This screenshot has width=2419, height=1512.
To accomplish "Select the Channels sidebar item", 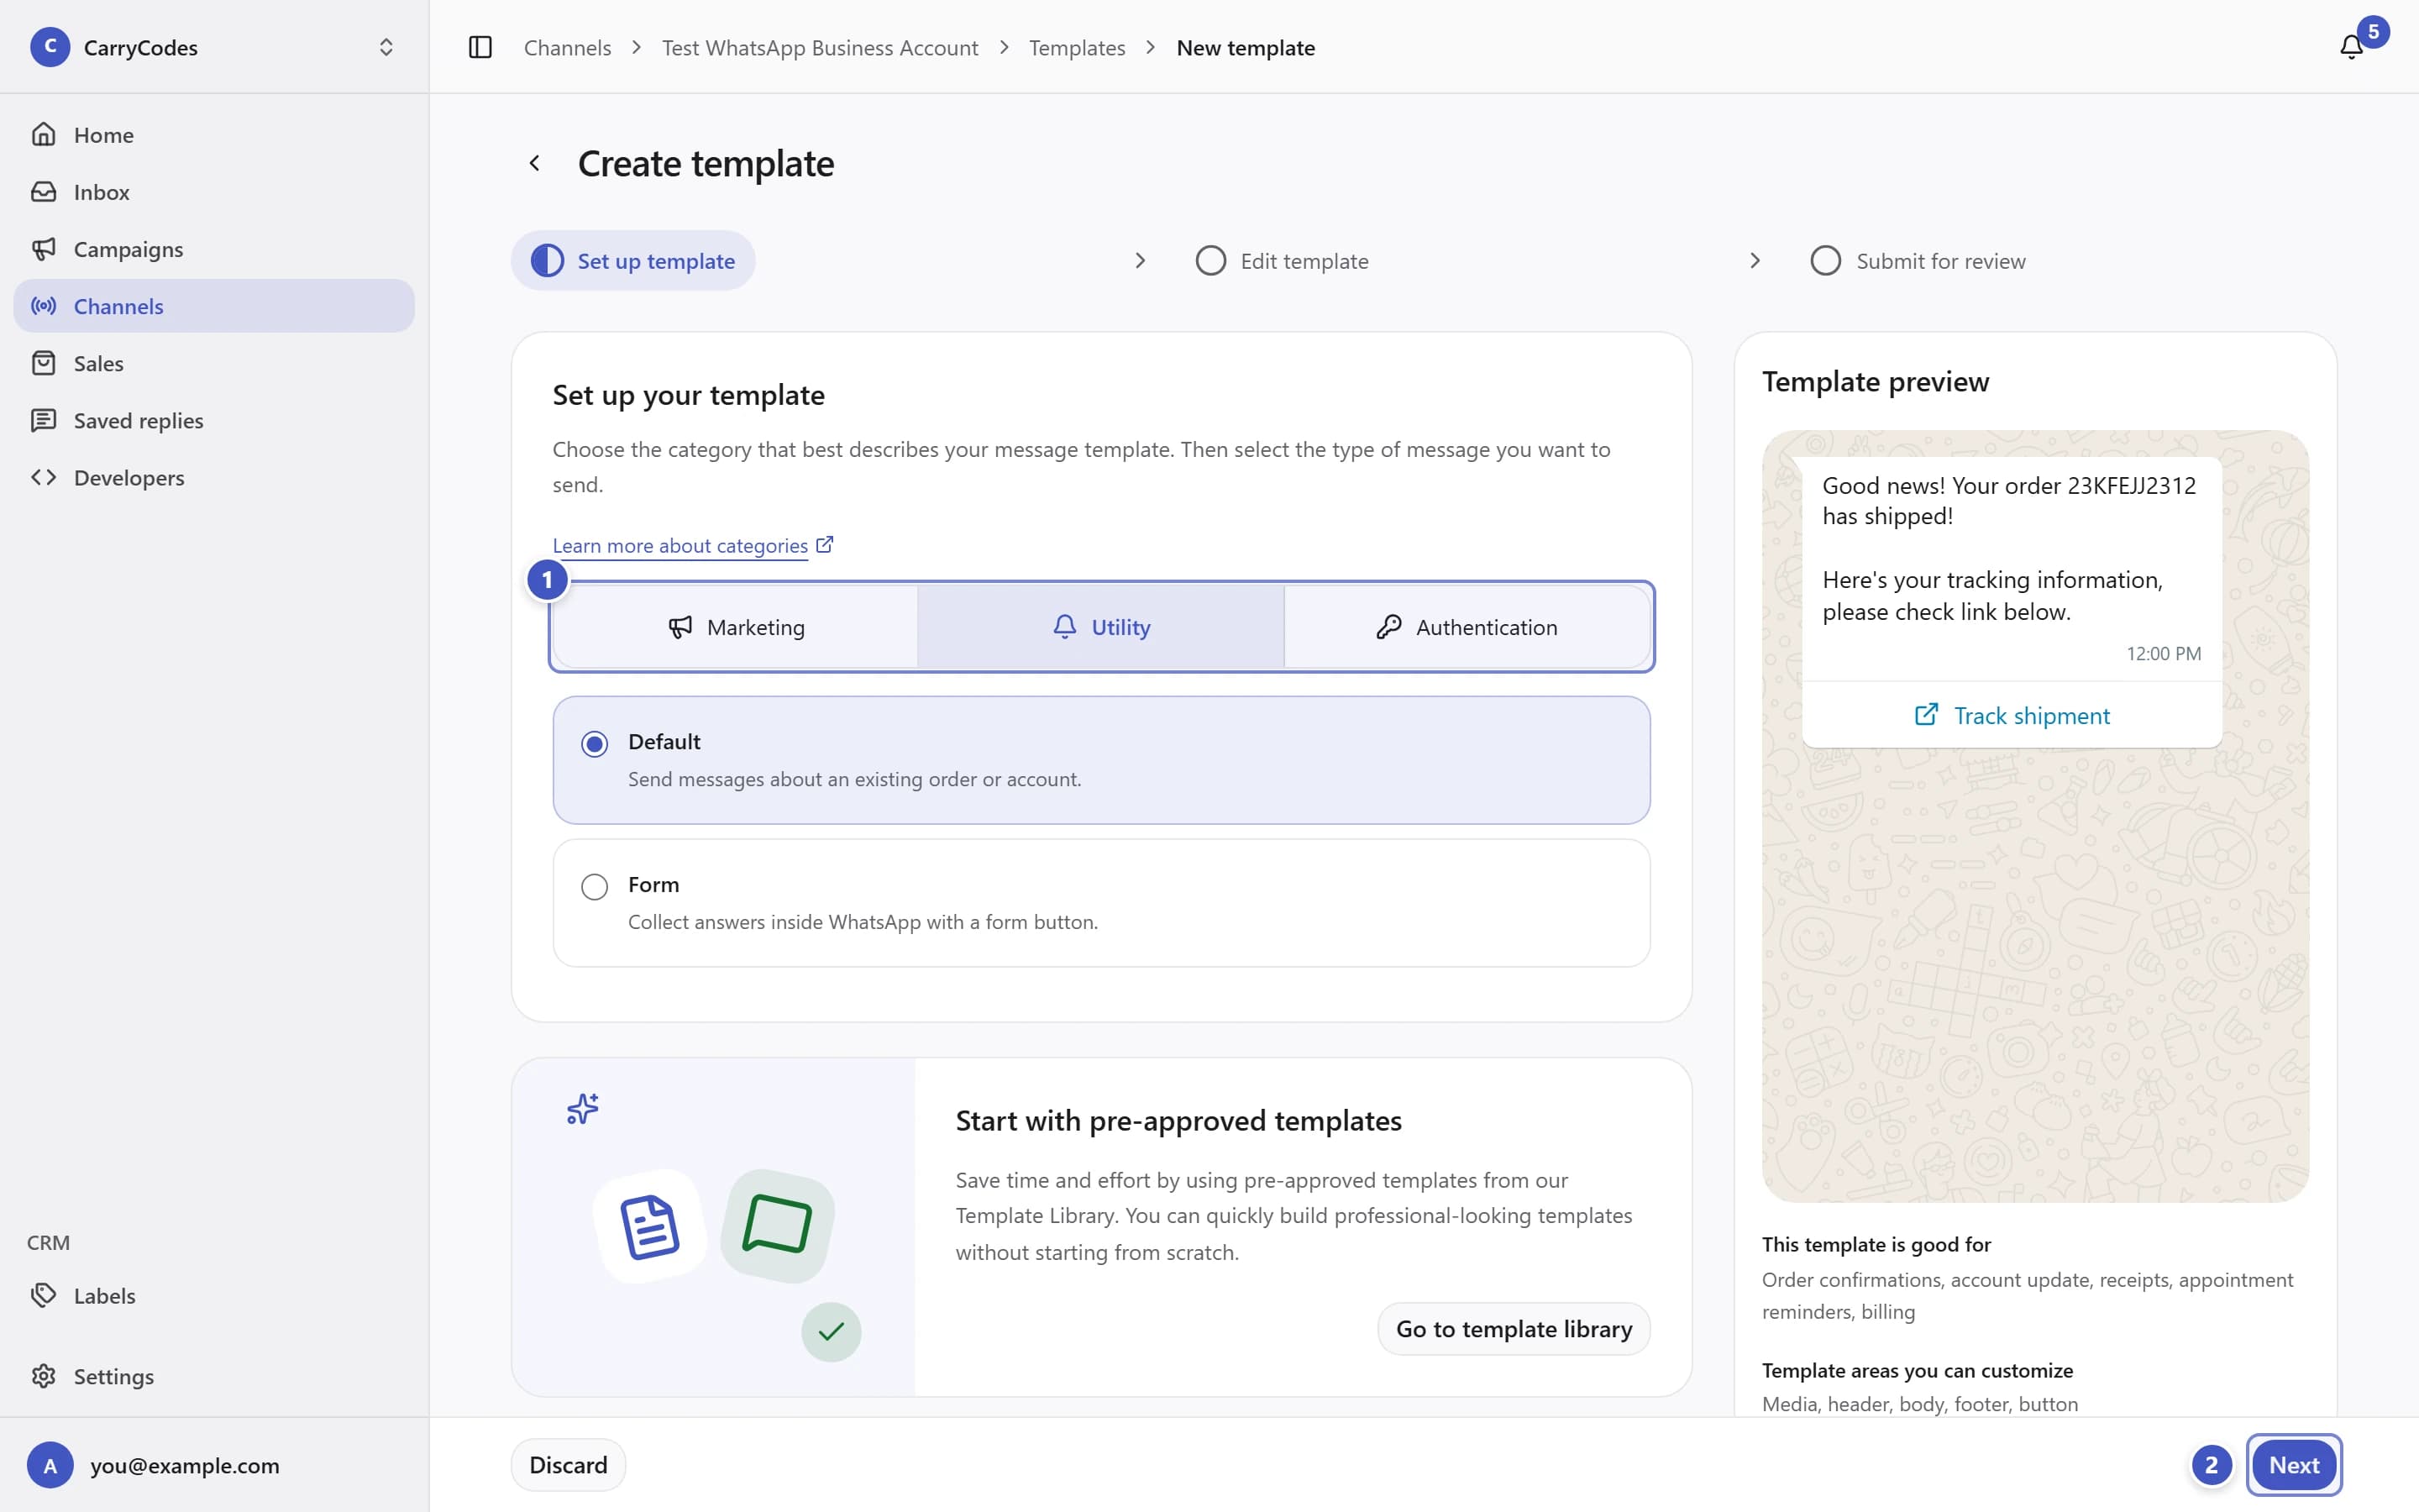I will pos(214,306).
